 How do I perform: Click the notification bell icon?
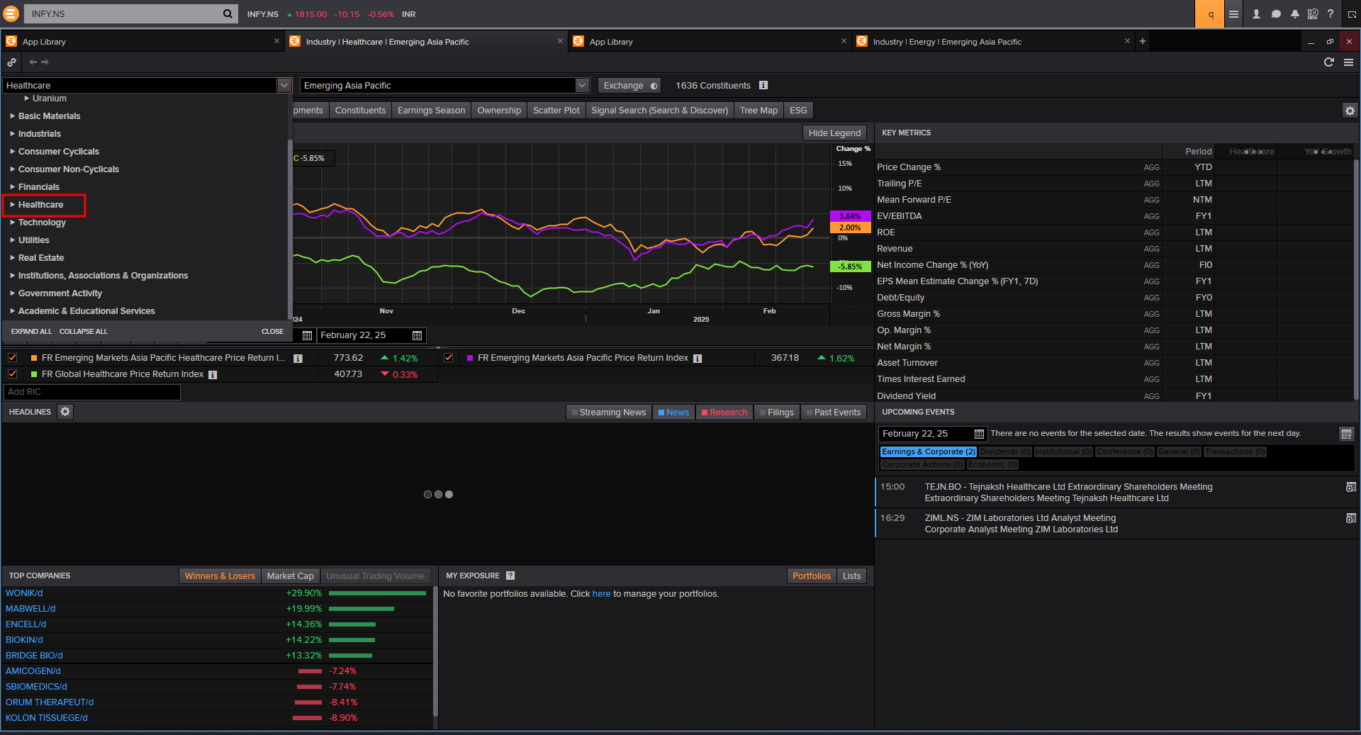tap(1294, 14)
